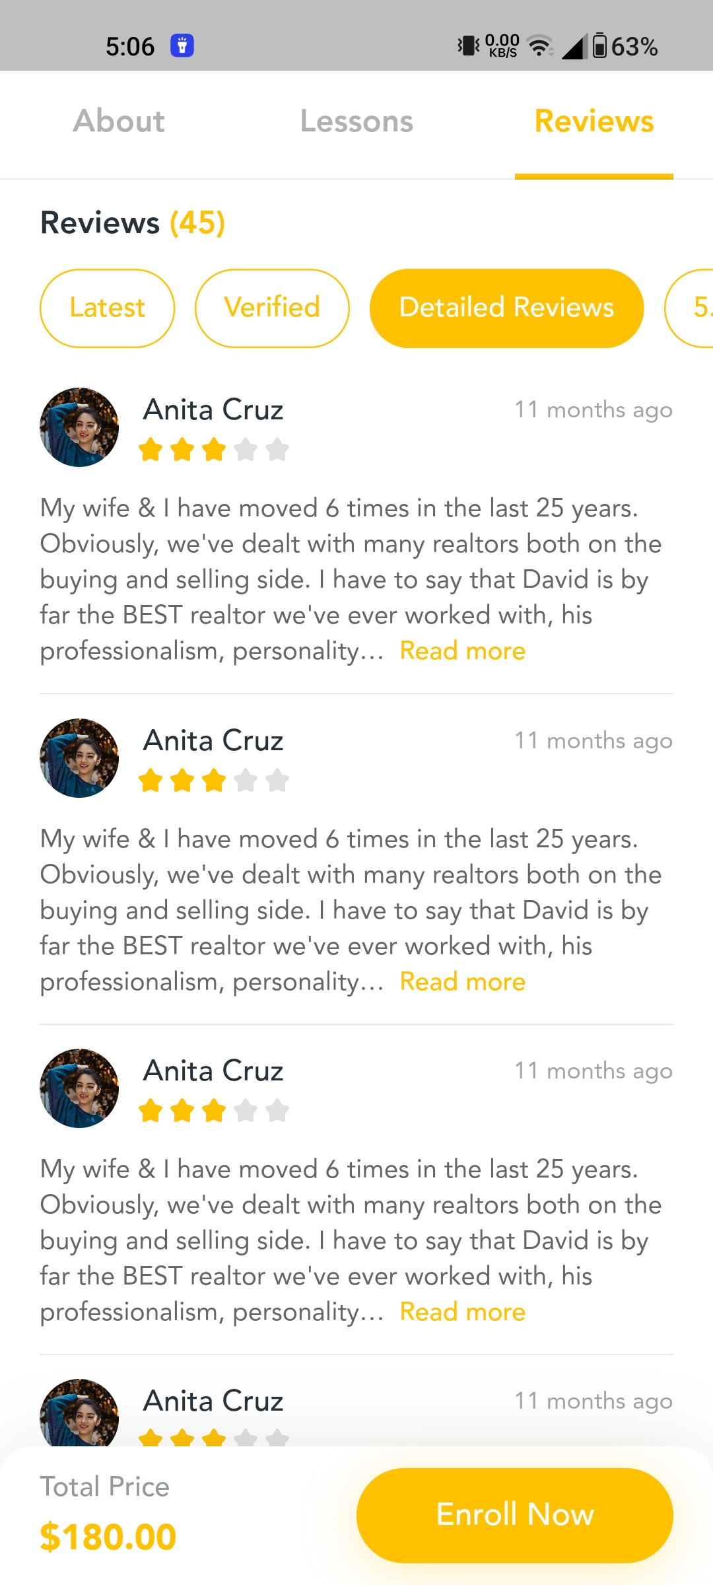
Task: Tap the cellular signal strength icon
Action: [x=574, y=46]
